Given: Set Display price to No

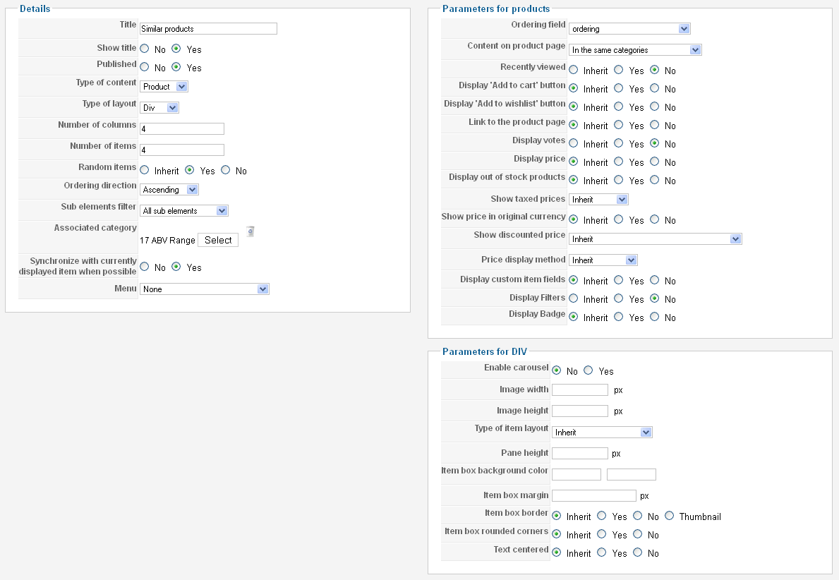Looking at the screenshot, I should pos(656,162).
